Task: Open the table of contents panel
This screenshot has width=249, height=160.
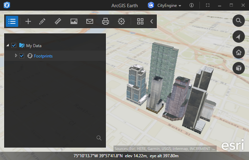Action: [x=12, y=21]
